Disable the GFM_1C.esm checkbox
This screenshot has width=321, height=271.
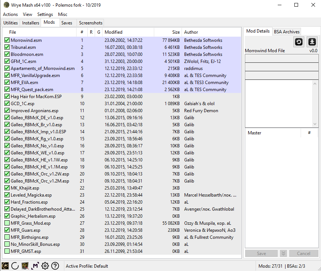point(7,61)
